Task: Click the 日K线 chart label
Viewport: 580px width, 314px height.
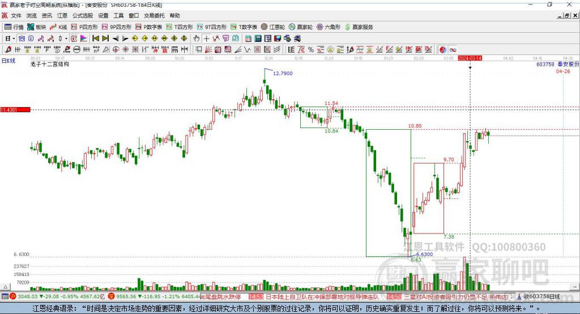Action: tap(8, 61)
